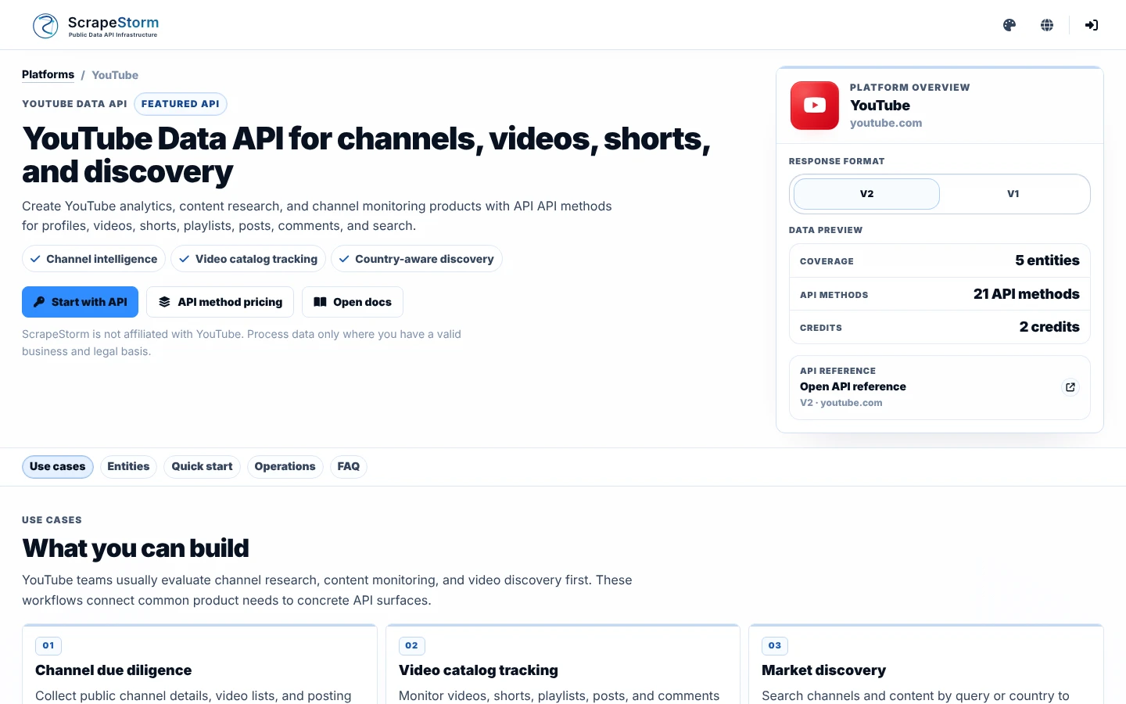The width and height of the screenshot is (1126, 704).
Task: Select the V2 response format
Action: click(x=866, y=194)
